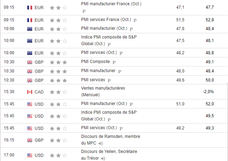Open Discours de Ramsden, membre du MPC
228x161 pixels.
(x=110, y=136)
